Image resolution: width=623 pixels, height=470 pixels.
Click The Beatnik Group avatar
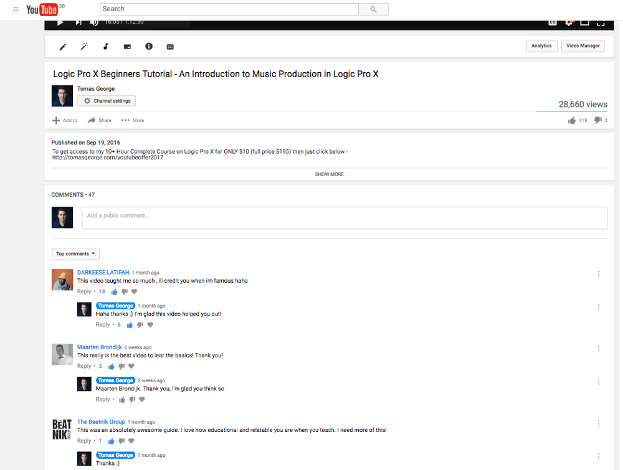pos(62,429)
